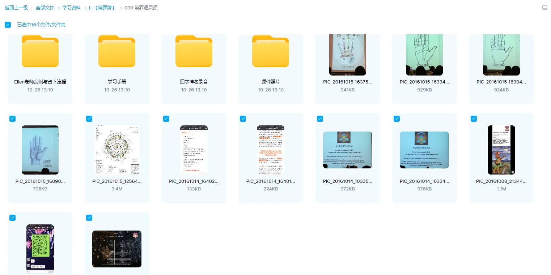Go to 全部文件 in breadcrumb
The height and width of the screenshot is (275, 551).
pos(45,8)
